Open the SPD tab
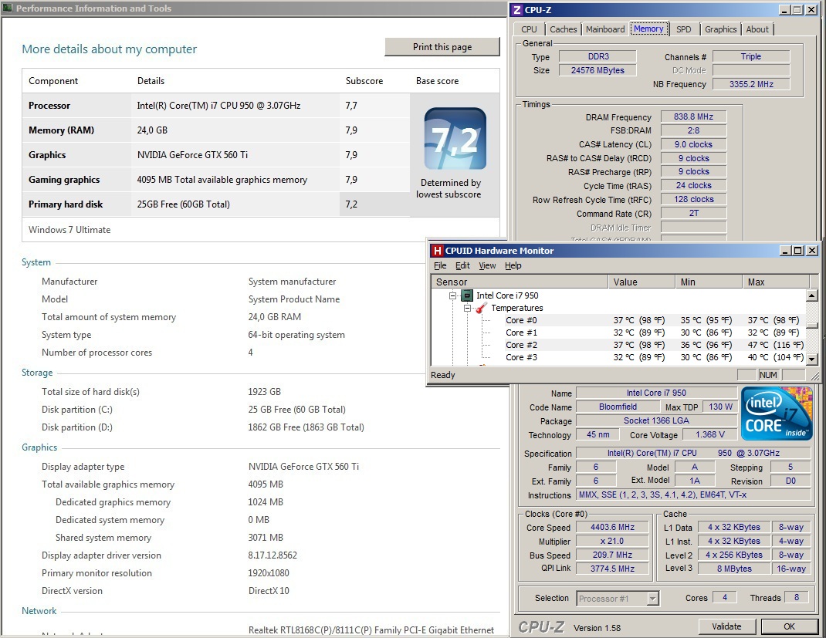The height and width of the screenshot is (638, 826). tap(684, 29)
